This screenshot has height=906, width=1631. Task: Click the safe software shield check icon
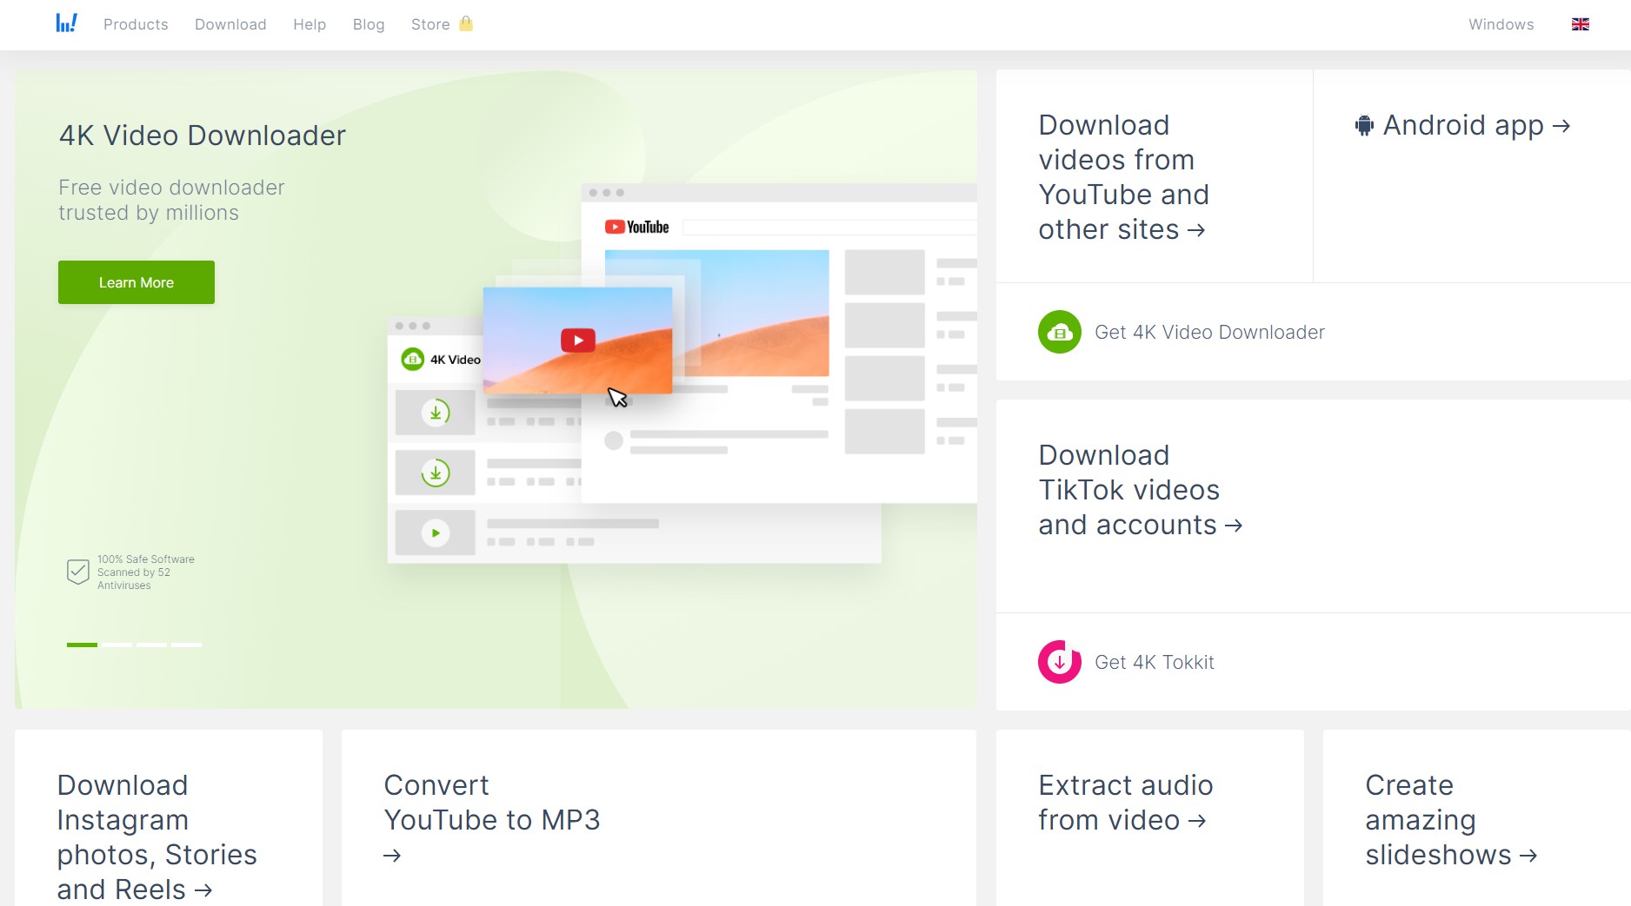coord(78,572)
